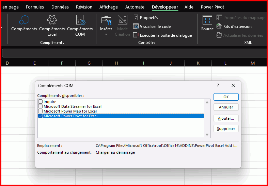Open the Compléments add-ins icon
Viewport: 268px width, 186px height.
[x=24, y=20]
